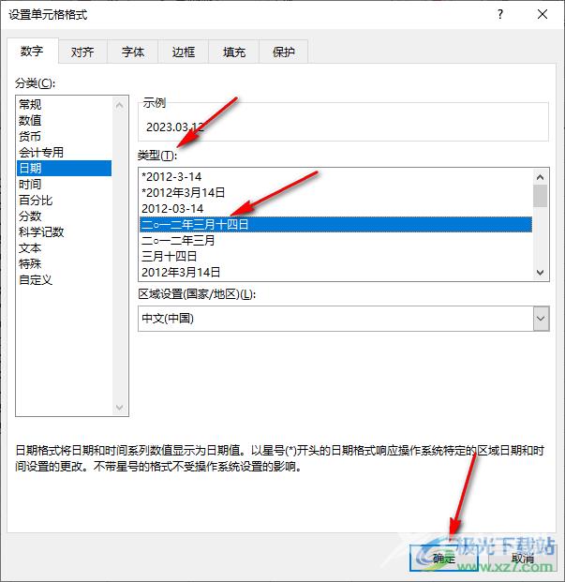Pick date type 三月十四日
Image resolution: width=565 pixels, height=582 pixels.
pyautogui.click(x=335, y=257)
